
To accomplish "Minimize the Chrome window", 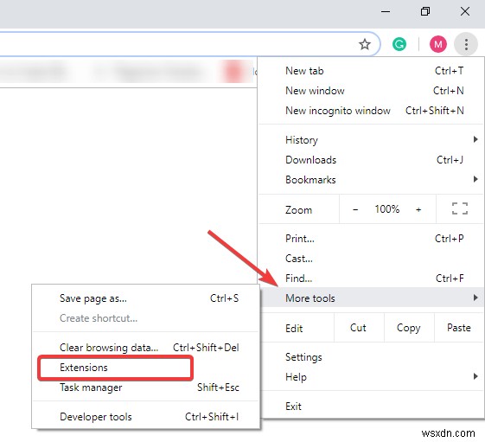I will (386, 12).
